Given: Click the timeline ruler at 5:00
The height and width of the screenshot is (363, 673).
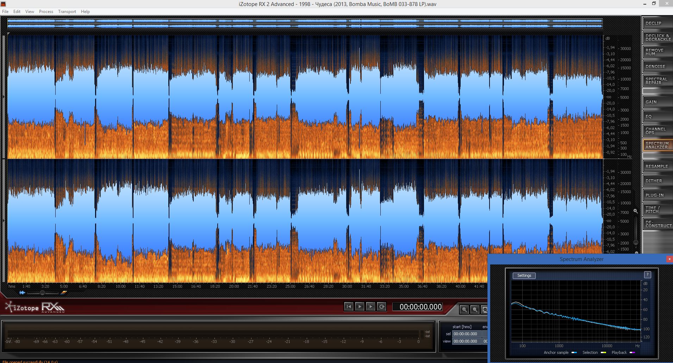Looking at the screenshot, I should 64,286.
